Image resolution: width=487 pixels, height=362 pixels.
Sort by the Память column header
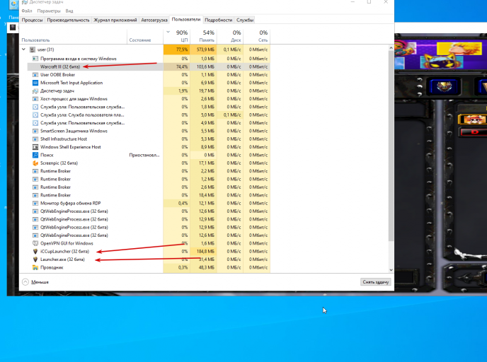(203, 37)
